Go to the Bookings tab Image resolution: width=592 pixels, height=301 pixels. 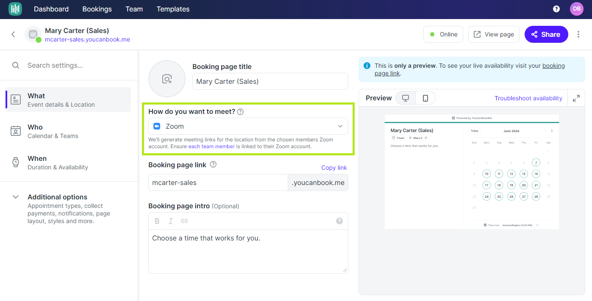[97, 9]
